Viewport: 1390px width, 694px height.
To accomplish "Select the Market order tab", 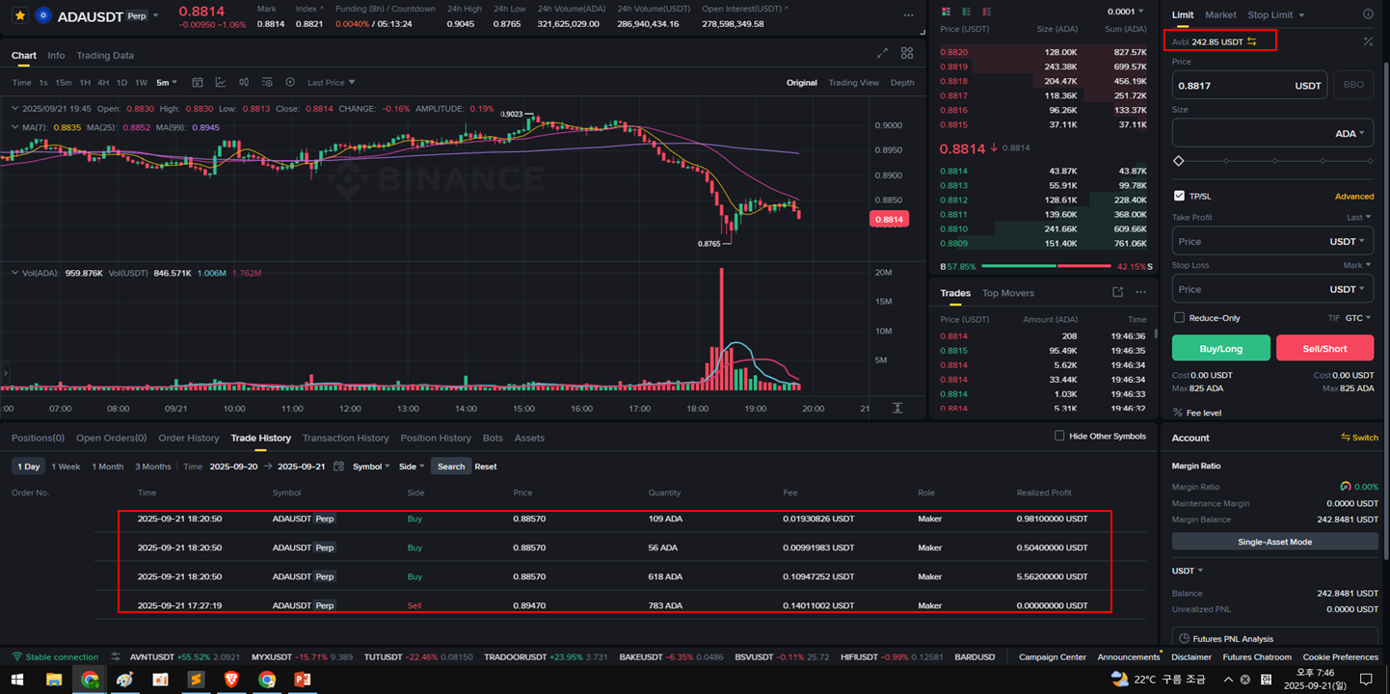I will click(1220, 14).
